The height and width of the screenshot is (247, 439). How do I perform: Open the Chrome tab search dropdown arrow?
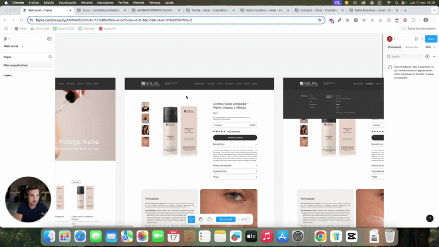coord(434,10)
